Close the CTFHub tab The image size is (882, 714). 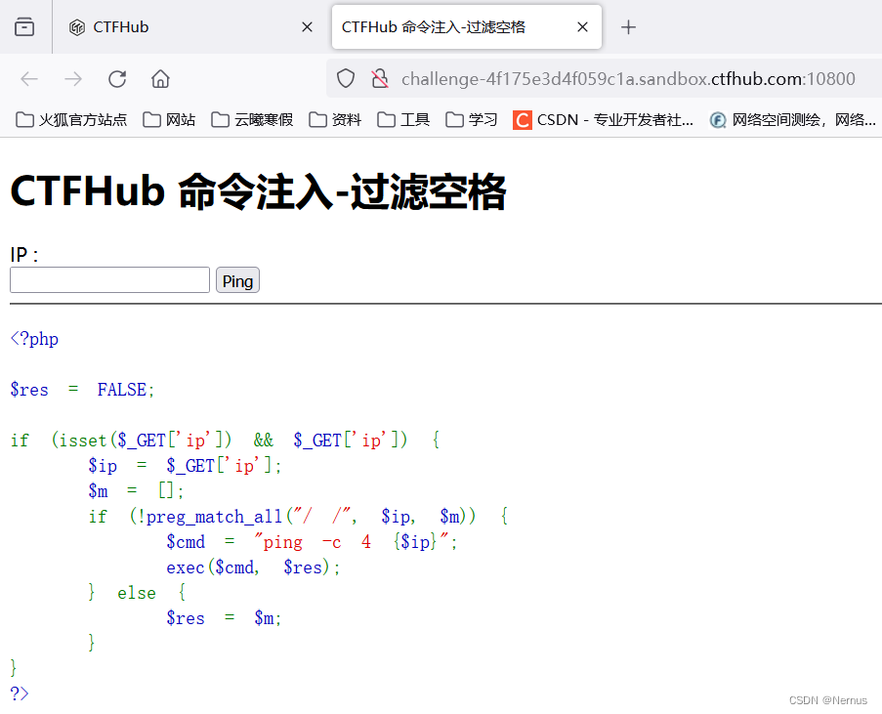pos(307,27)
